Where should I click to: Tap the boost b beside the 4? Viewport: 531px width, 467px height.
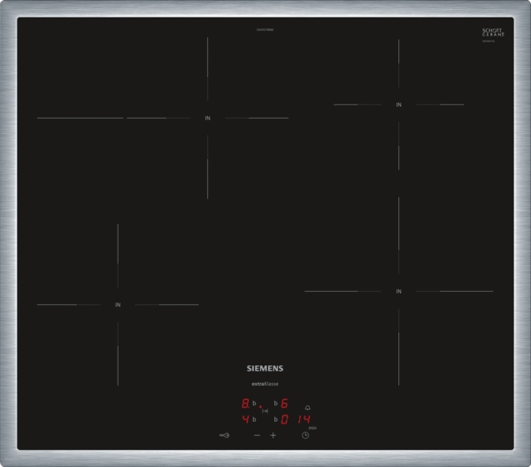[254, 419]
